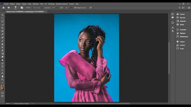The image size is (191, 107).
Task: Toggle Quick Mask mode
Action: point(2,93)
